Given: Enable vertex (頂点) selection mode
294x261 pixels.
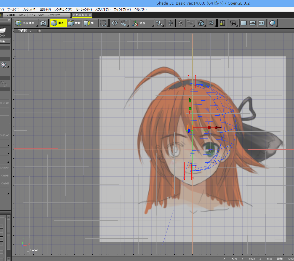Looking at the screenshot, I should point(58,23).
